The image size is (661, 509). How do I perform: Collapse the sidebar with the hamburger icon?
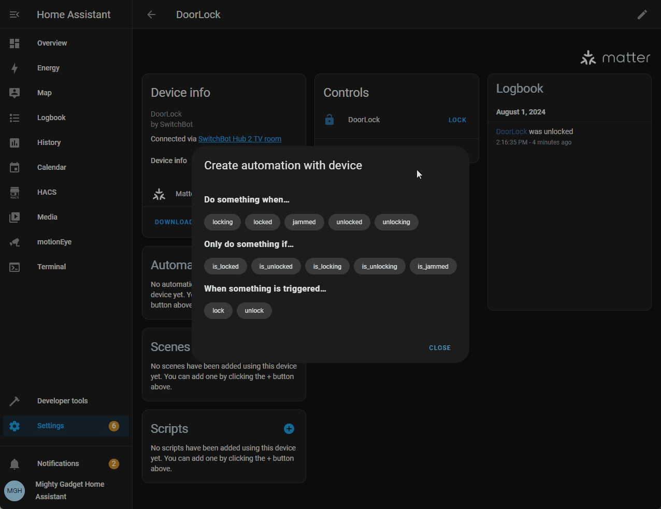point(15,14)
